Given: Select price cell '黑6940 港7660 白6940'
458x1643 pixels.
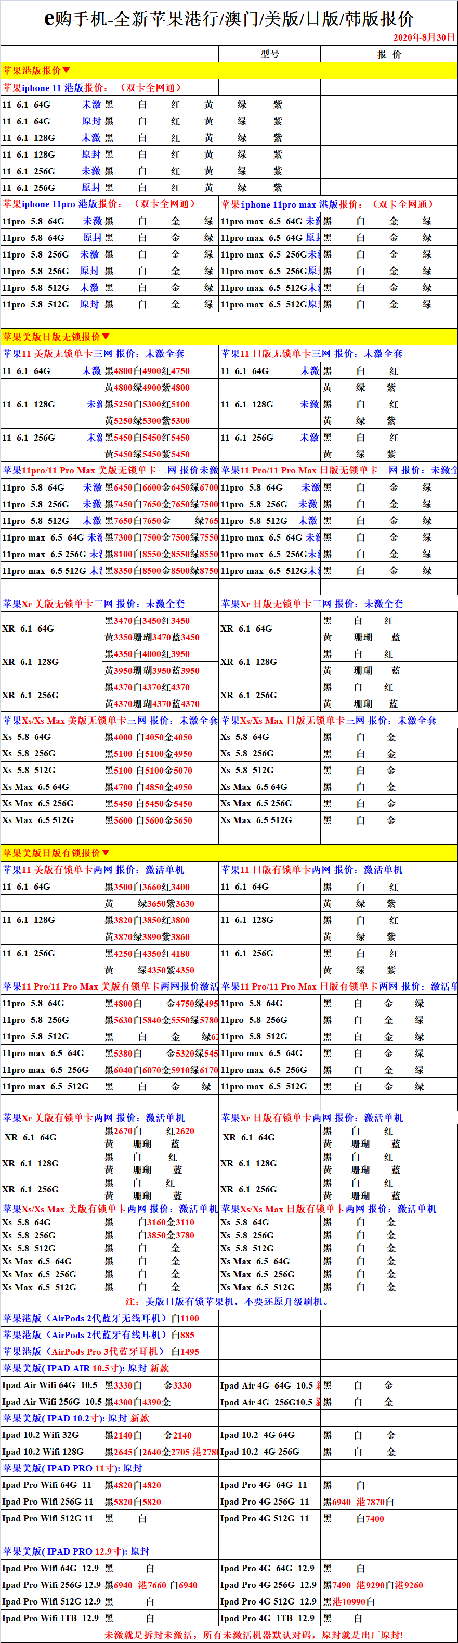Looking at the screenshot, I should [161, 1584].
